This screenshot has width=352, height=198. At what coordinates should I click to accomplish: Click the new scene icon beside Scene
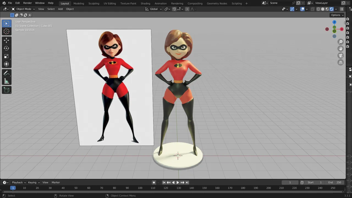(x=298, y=3)
